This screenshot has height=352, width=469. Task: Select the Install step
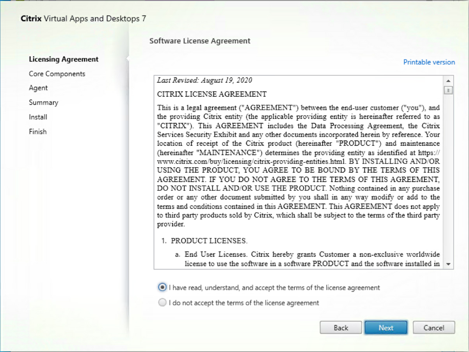[37, 117]
